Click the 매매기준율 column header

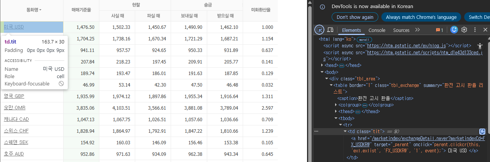point(81,10)
